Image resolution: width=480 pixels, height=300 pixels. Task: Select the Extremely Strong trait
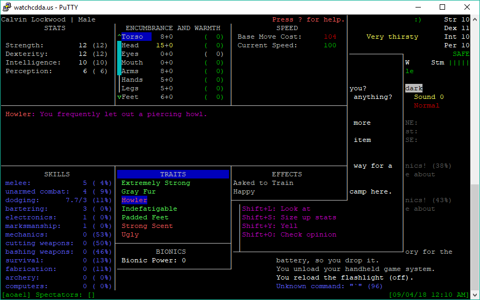click(x=156, y=183)
